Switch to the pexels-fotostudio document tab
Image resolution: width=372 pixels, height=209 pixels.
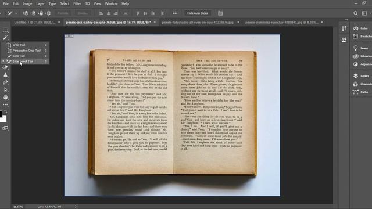(x=198, y=22)
